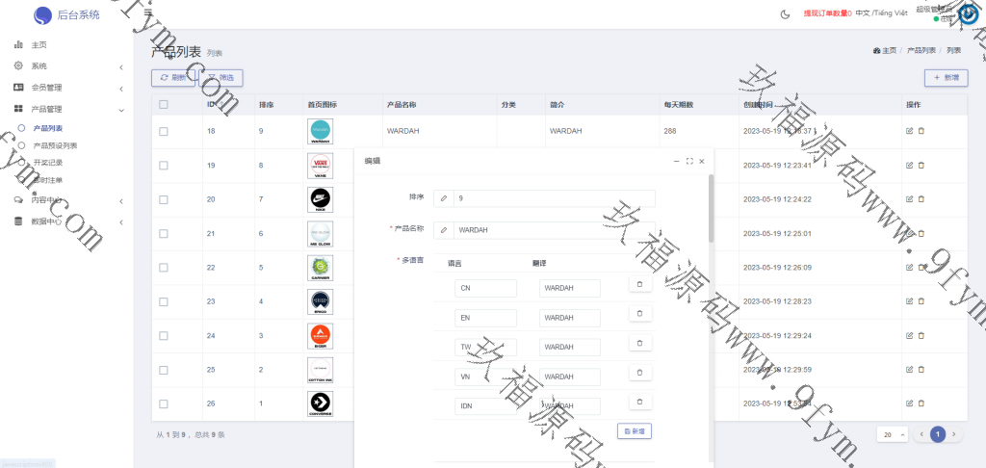
Task: Check the select-all header checkbox
Action: 164,104
